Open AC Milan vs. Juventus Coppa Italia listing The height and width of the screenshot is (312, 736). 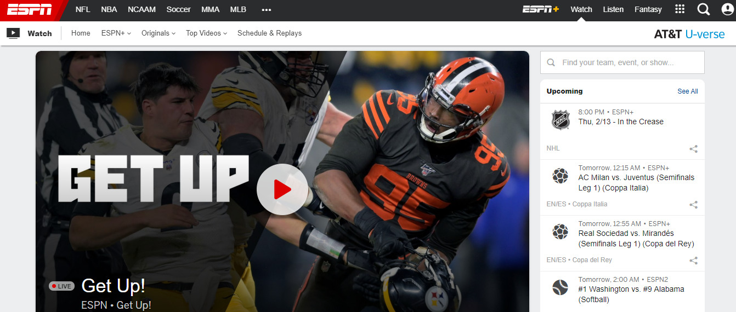tap(636, 183)
